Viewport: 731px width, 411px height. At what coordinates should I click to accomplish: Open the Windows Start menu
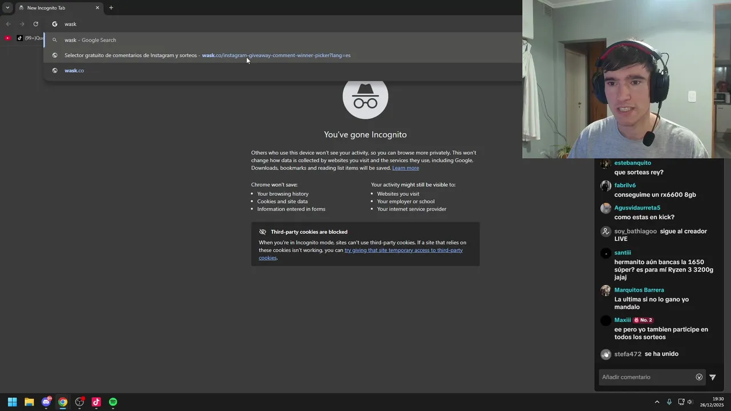coord(12,402)
